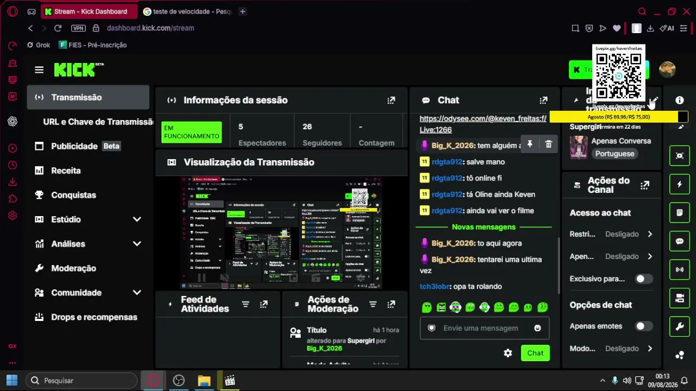This screenshot has width=696, height=391.
Task: Open Publicidade Beta section
Action: [88, 146]
